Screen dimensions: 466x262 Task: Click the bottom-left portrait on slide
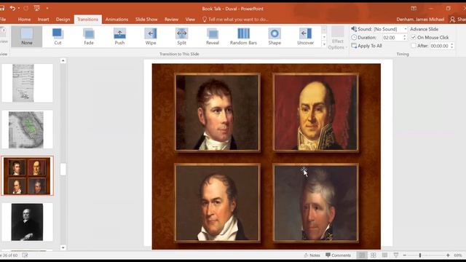pos(218,203)
